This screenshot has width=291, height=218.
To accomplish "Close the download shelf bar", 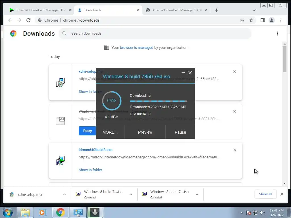I will 282,194.
